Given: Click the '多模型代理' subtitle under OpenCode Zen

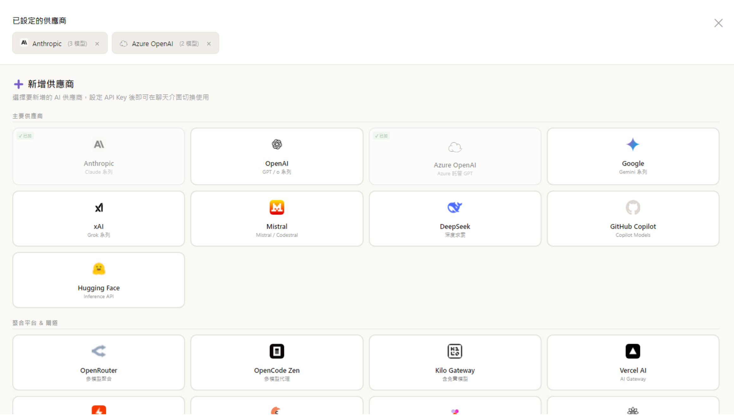Looking at the screenshot, I should (277, 379).
